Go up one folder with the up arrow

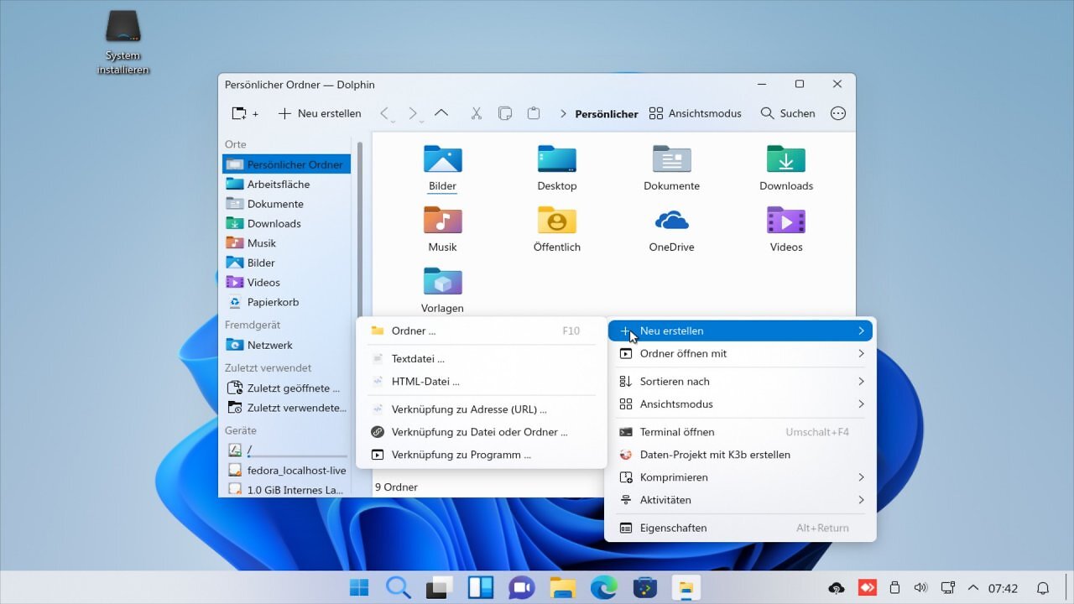pyautogui.click(x=441, y=113)
